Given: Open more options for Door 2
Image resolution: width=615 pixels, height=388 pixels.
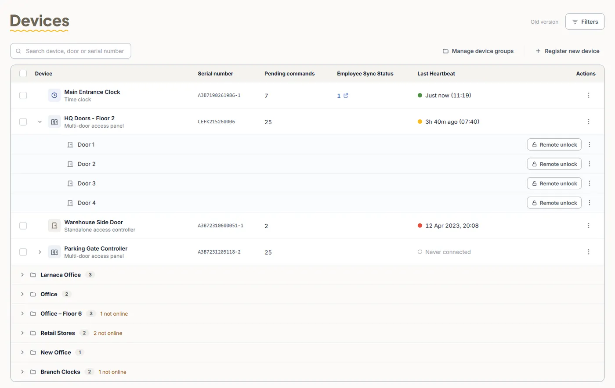Looking at the screenshot, I should [590, 164].
